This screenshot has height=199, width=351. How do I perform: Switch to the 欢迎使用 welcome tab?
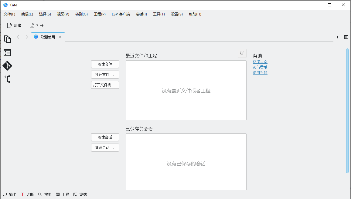(47, 37)
